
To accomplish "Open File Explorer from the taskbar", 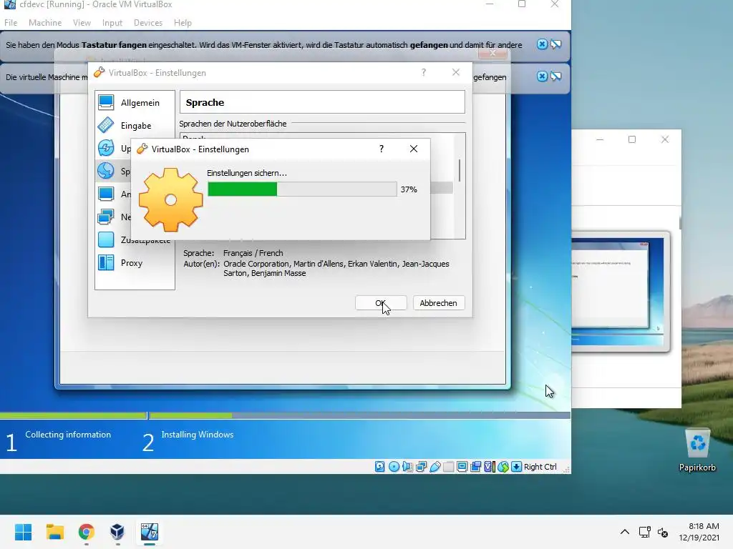I will point(54,532).
